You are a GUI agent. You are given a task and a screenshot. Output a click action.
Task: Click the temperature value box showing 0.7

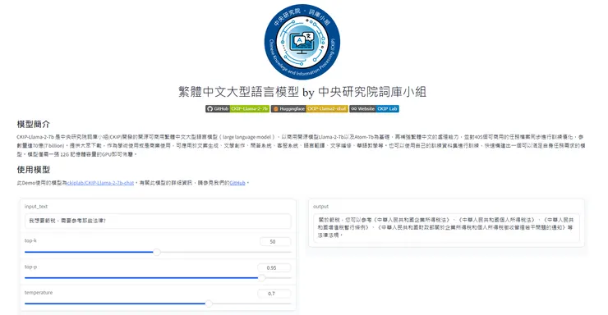274,294
